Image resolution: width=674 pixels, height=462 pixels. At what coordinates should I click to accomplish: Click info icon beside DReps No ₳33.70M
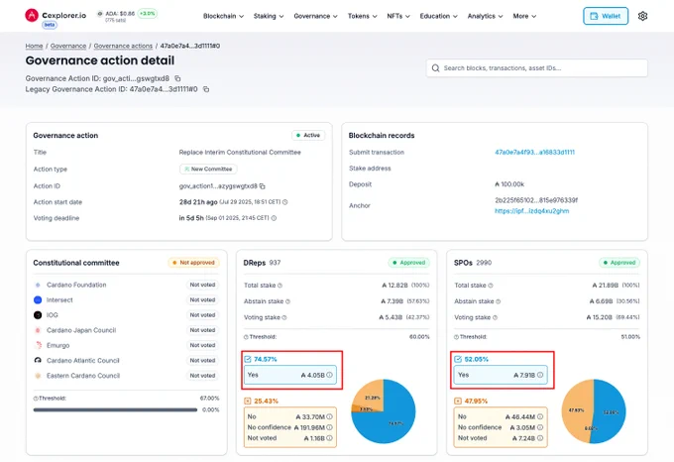[329, 416]
